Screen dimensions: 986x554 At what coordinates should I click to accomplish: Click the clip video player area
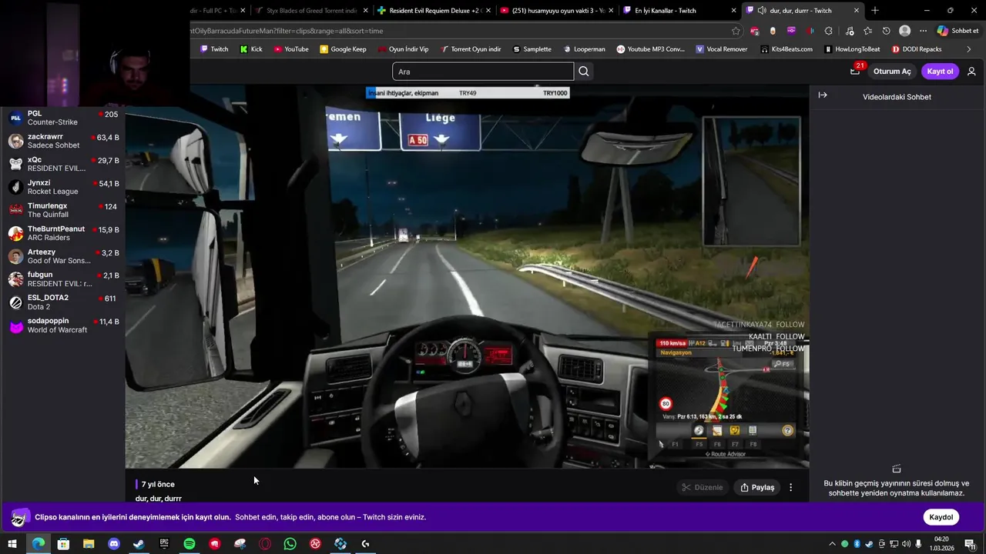click(x=467, y=277)
